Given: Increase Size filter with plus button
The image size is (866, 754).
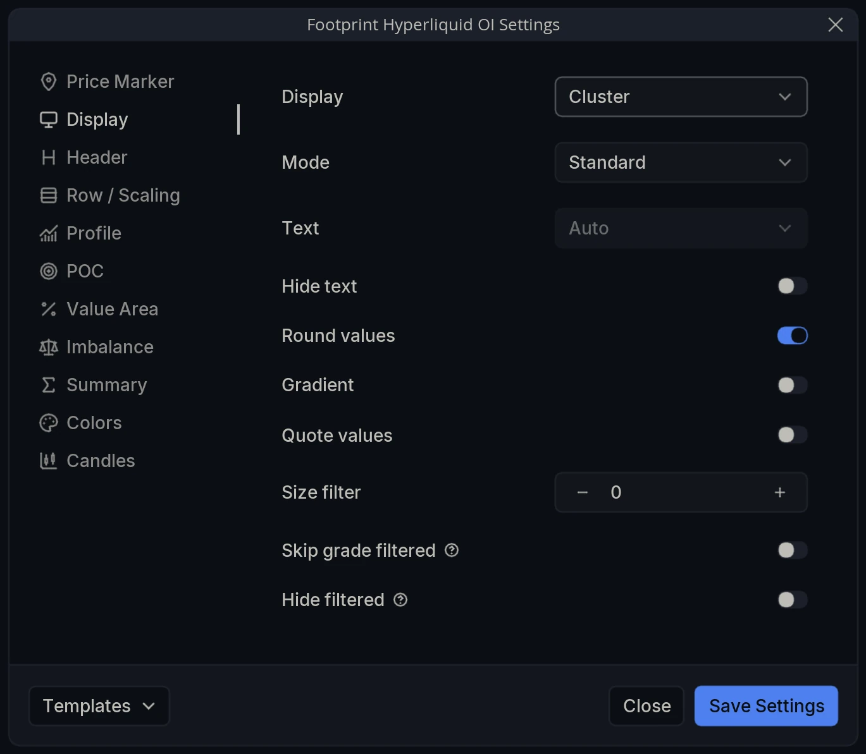Looking at the screenshot, I should coord(780,492).
